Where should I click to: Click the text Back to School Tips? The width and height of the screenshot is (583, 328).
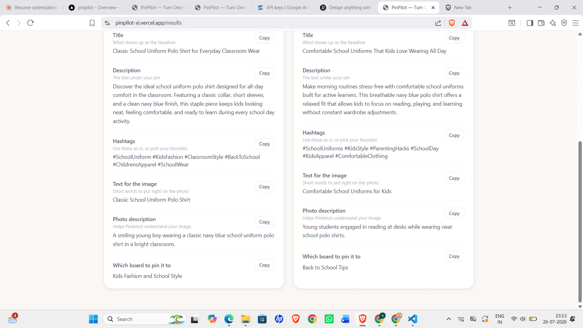[325, 268]
